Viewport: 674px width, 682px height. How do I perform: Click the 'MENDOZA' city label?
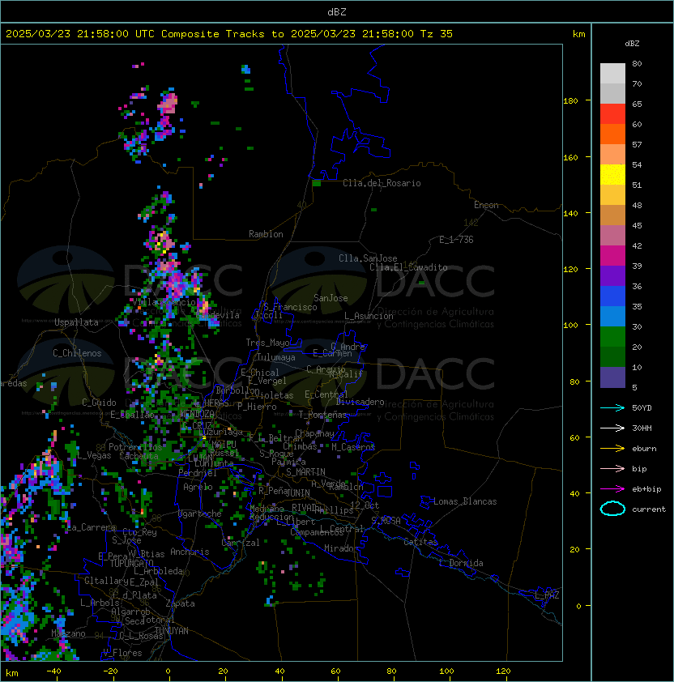(x=197, y=413)
